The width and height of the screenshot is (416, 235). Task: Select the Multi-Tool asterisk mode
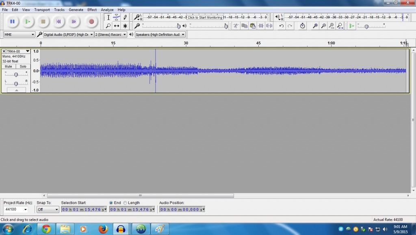coord(125,26)
